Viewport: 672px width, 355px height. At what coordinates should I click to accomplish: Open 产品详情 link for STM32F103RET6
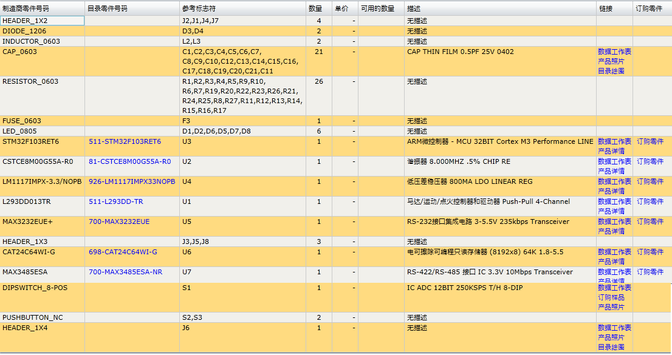point(611,151)
